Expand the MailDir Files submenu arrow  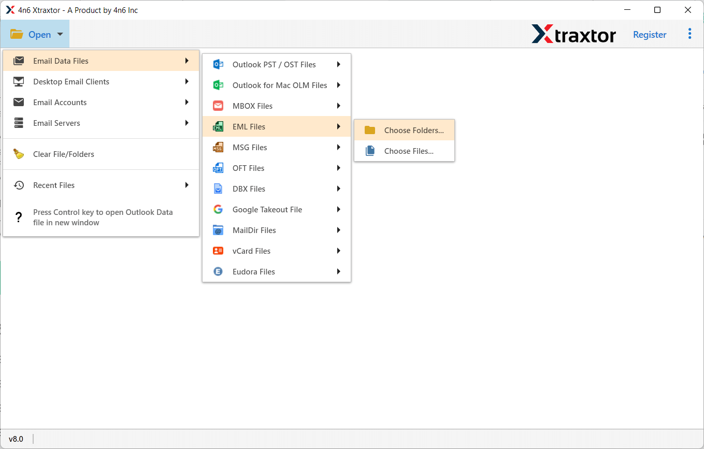point(338,230)
